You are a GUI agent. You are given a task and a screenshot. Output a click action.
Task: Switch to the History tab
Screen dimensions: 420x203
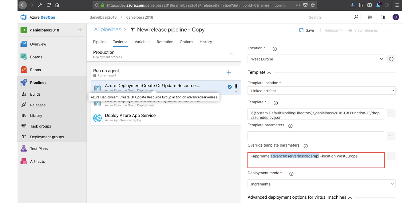206,42
